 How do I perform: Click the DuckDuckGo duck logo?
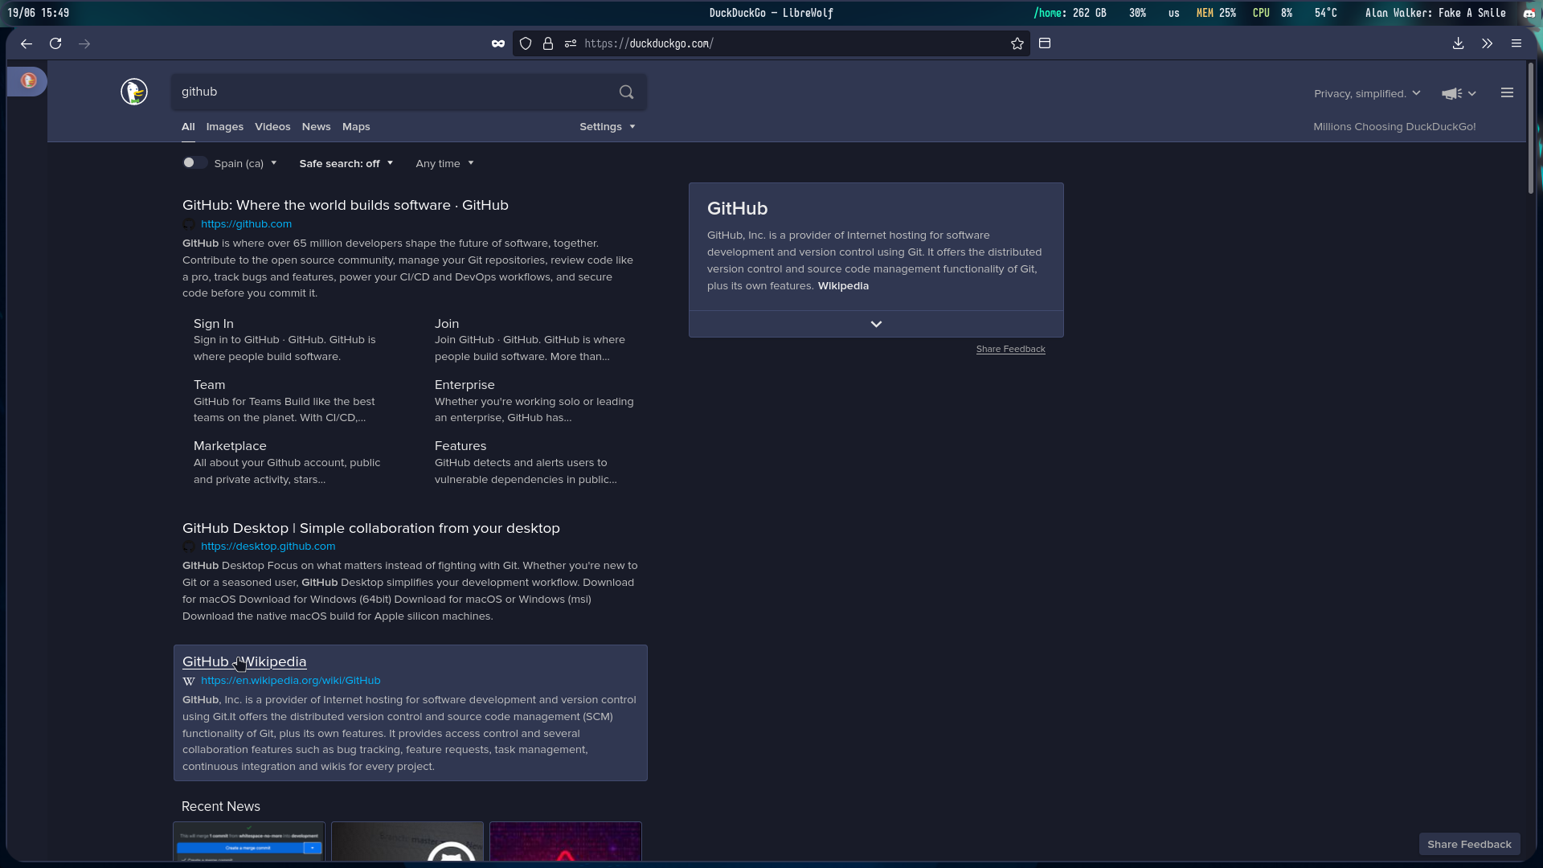coord(134,92)
